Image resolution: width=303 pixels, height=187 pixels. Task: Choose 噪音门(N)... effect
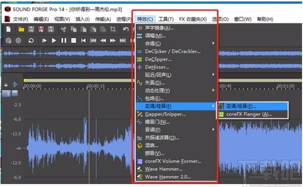click(176, 122)
